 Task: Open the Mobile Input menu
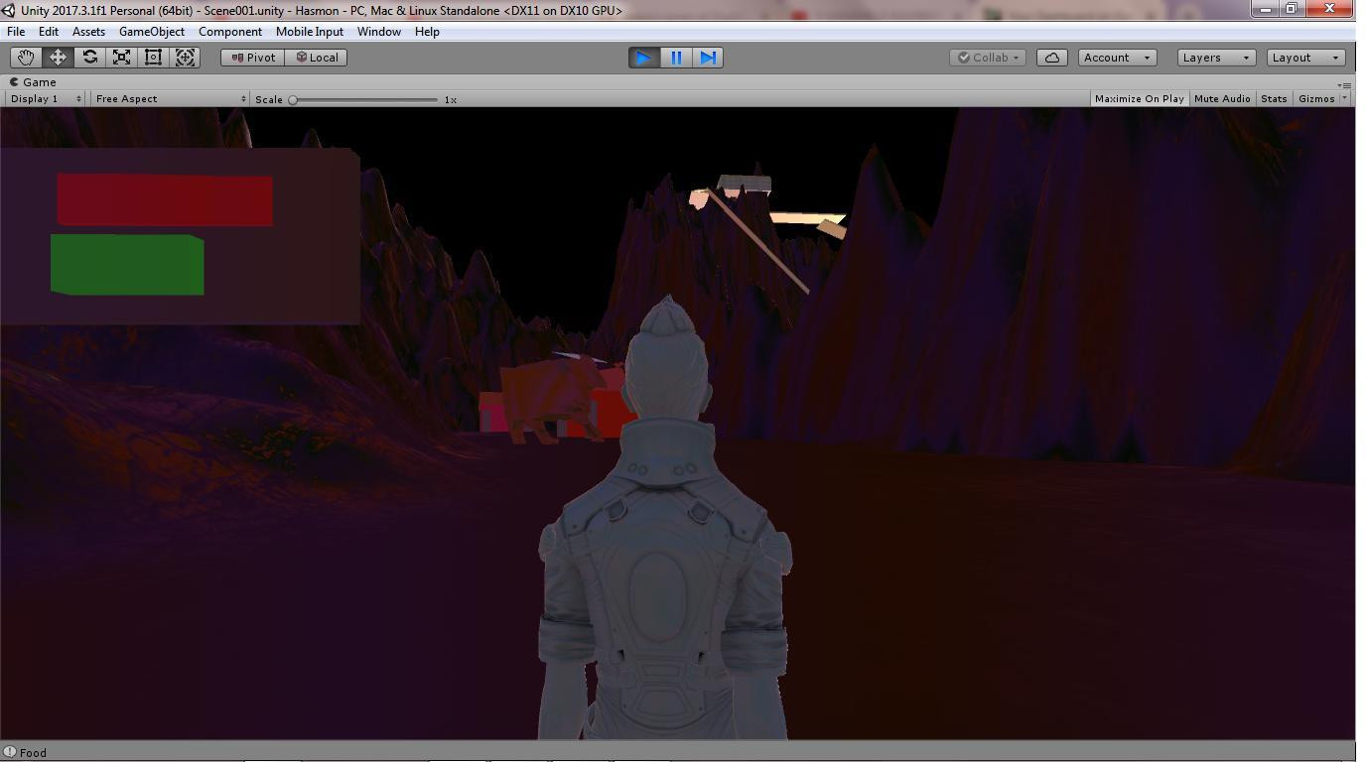point(310,32)
